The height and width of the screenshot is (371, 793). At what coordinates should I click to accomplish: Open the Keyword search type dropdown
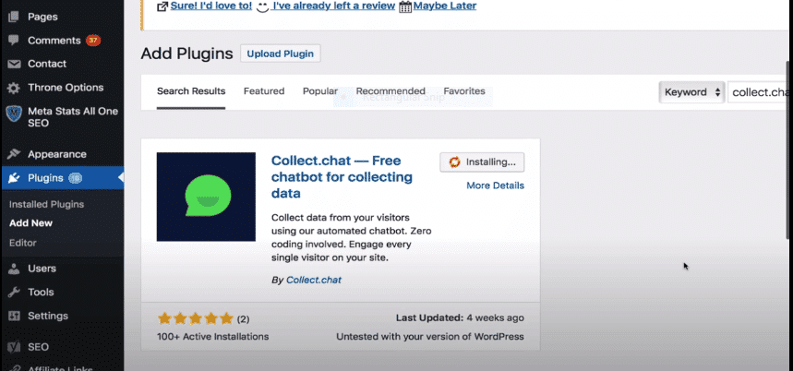(x=691, y=92)
